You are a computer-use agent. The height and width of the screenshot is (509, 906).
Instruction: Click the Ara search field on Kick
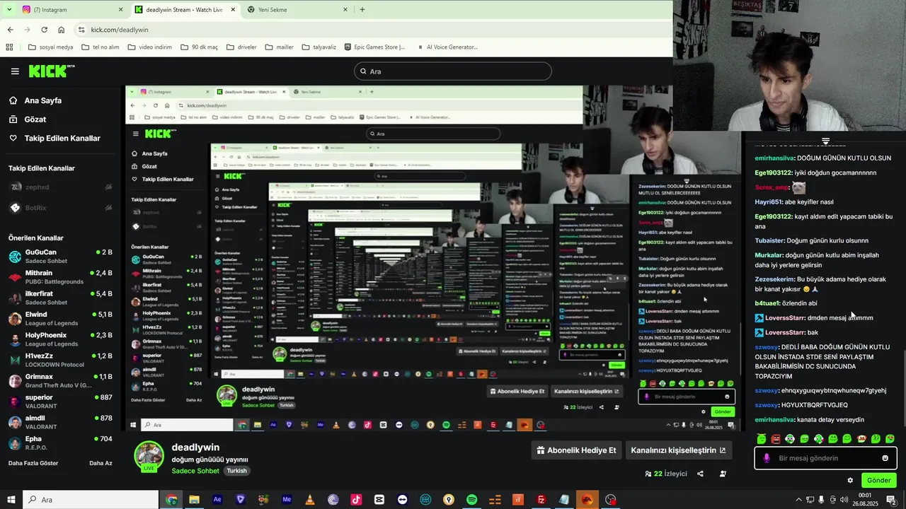point(453,71)
